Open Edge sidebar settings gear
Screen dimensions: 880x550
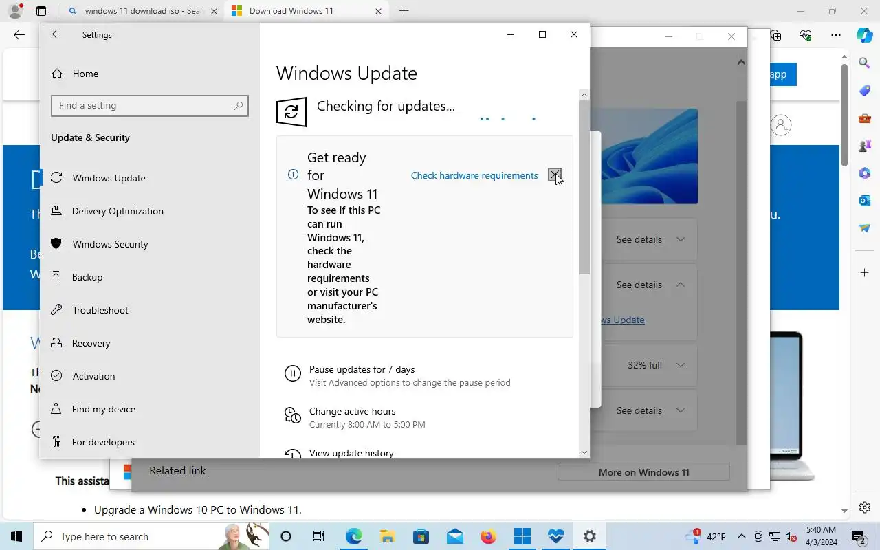[x=864, y=508]
